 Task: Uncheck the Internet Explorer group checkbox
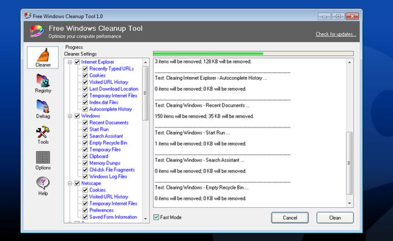[x=77, y=62]
